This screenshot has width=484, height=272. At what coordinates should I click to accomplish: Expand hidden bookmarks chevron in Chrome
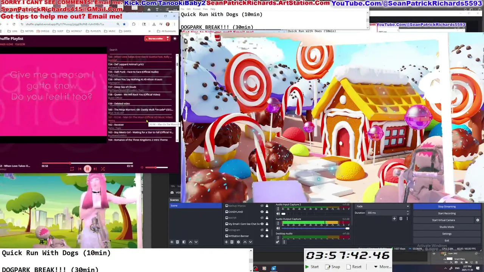[149, 31]
